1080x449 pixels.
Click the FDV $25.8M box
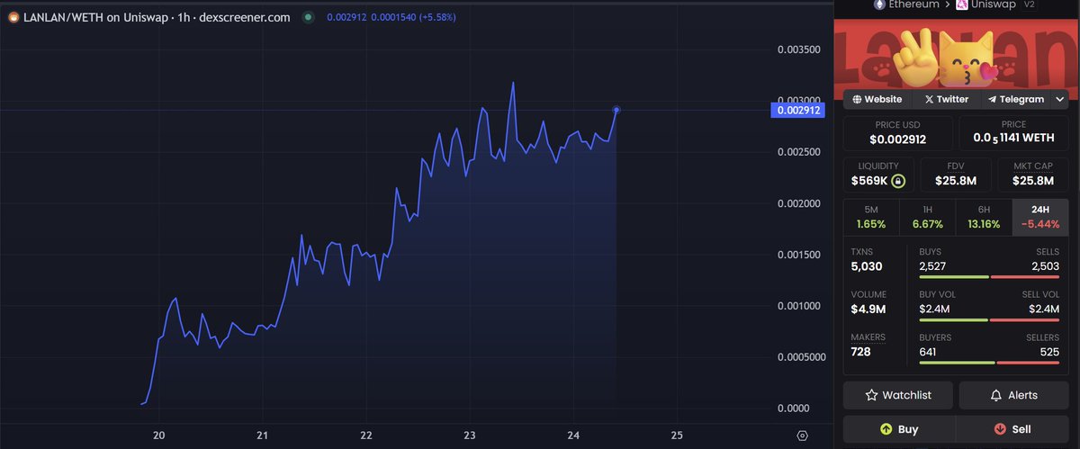tap(956, 175)
